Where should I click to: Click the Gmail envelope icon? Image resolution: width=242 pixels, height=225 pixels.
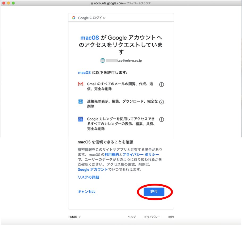(81, 84)
